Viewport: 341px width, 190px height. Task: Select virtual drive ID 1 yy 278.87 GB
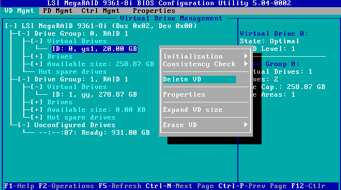(95, 94)
